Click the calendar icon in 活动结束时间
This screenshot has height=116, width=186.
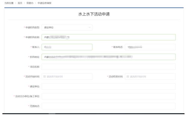tap(128, 77)
